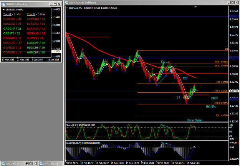Select GBPNZD / 16 in 1 Min list
The image size is (240, 166).
click(x=12, y=48)
